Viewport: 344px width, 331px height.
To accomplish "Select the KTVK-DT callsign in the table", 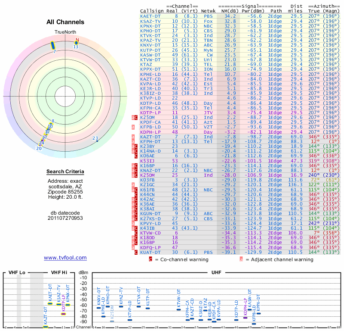I will 150,36.
